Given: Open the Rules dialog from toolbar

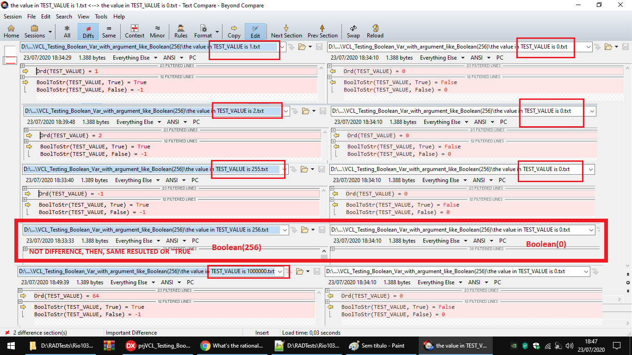Looking at the screenshot, I should coord(181,31).
